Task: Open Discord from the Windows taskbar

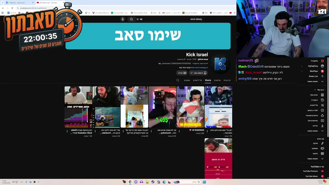Action: point(136,182)
